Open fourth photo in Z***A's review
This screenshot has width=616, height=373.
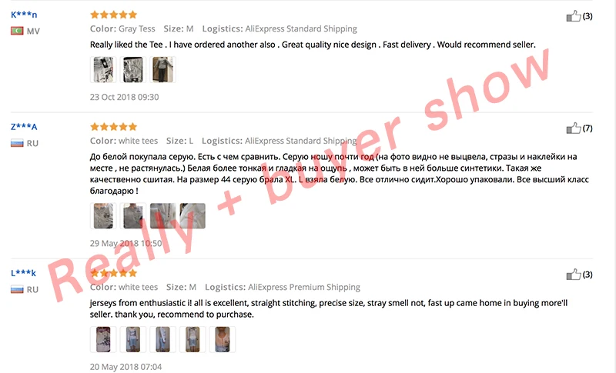[193, 215]
